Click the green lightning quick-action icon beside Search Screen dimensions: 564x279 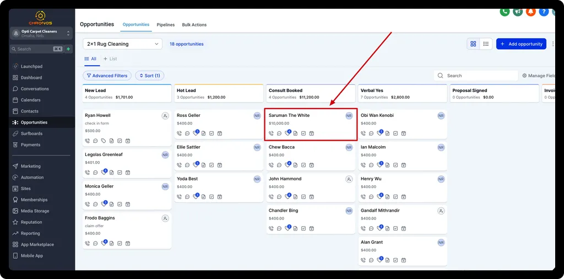pos(68,49)
